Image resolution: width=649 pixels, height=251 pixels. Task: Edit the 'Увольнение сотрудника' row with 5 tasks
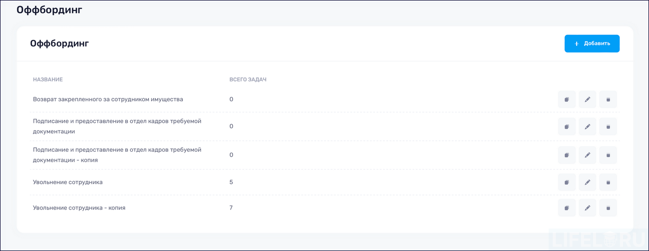coord(588,182)
